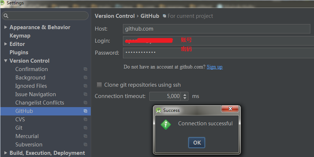Click project-level icon beside Subversion
This screenshot has width=314, height=157.
click(x=85, y=145)
